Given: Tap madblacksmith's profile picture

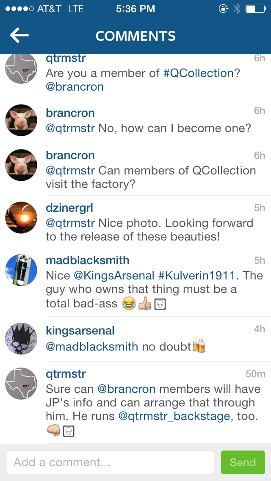Looking at the screenshot, I should (x=21, y=270).
